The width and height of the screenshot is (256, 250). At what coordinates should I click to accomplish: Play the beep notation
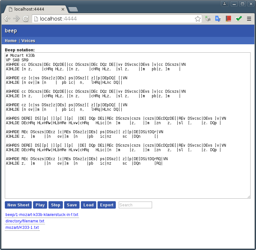coord(40,205)
